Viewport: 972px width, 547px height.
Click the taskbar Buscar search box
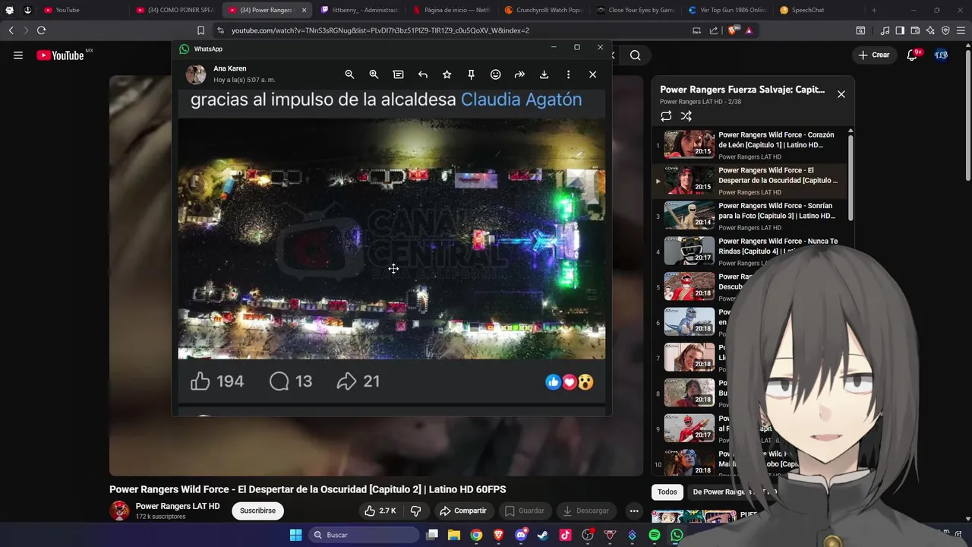pos(364,535)
